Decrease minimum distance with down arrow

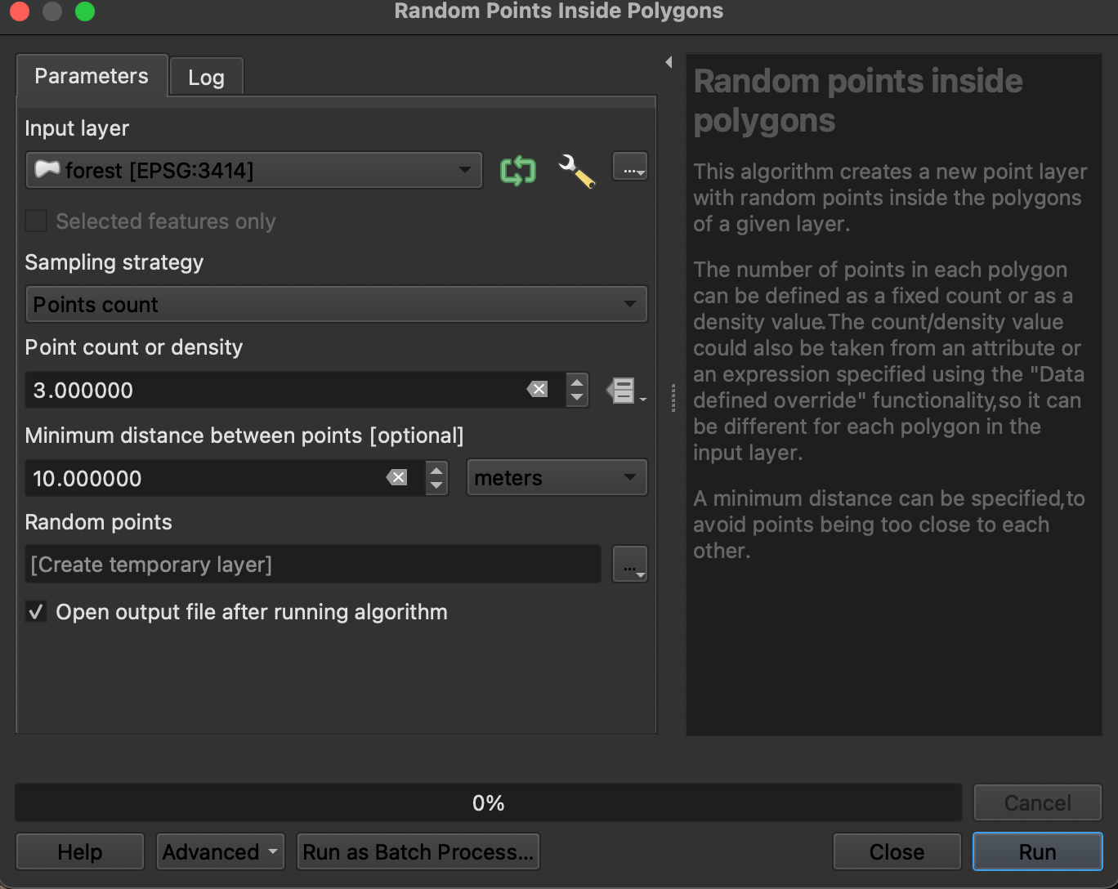pyautogui.click(x=436, y=487)
